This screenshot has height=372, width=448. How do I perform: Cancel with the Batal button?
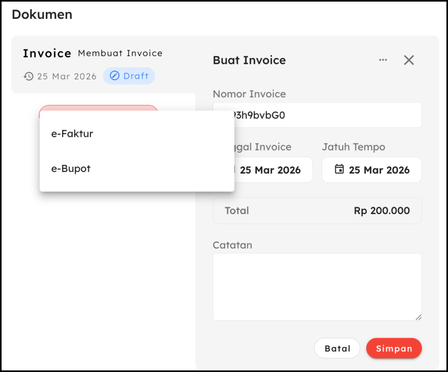coord(337,348)
